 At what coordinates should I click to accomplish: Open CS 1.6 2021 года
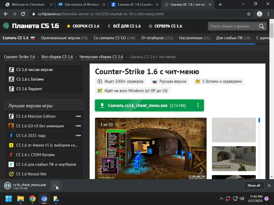tap(44, 135)
